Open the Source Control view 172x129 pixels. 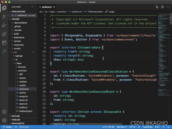(4, 17)
